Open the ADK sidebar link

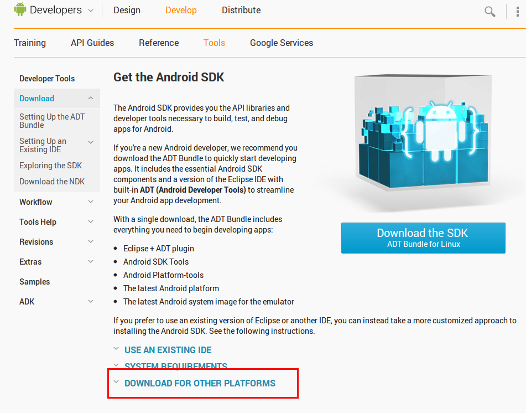tap(27, 302)
